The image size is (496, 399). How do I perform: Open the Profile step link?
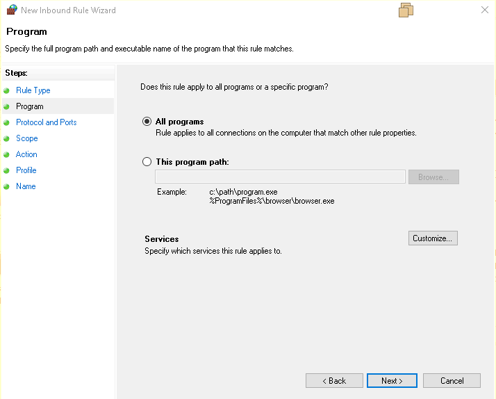(x=26, y=170)
